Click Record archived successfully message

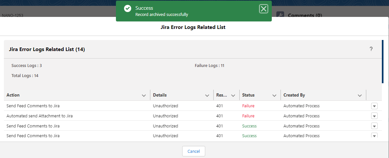(x=162, y=14)
